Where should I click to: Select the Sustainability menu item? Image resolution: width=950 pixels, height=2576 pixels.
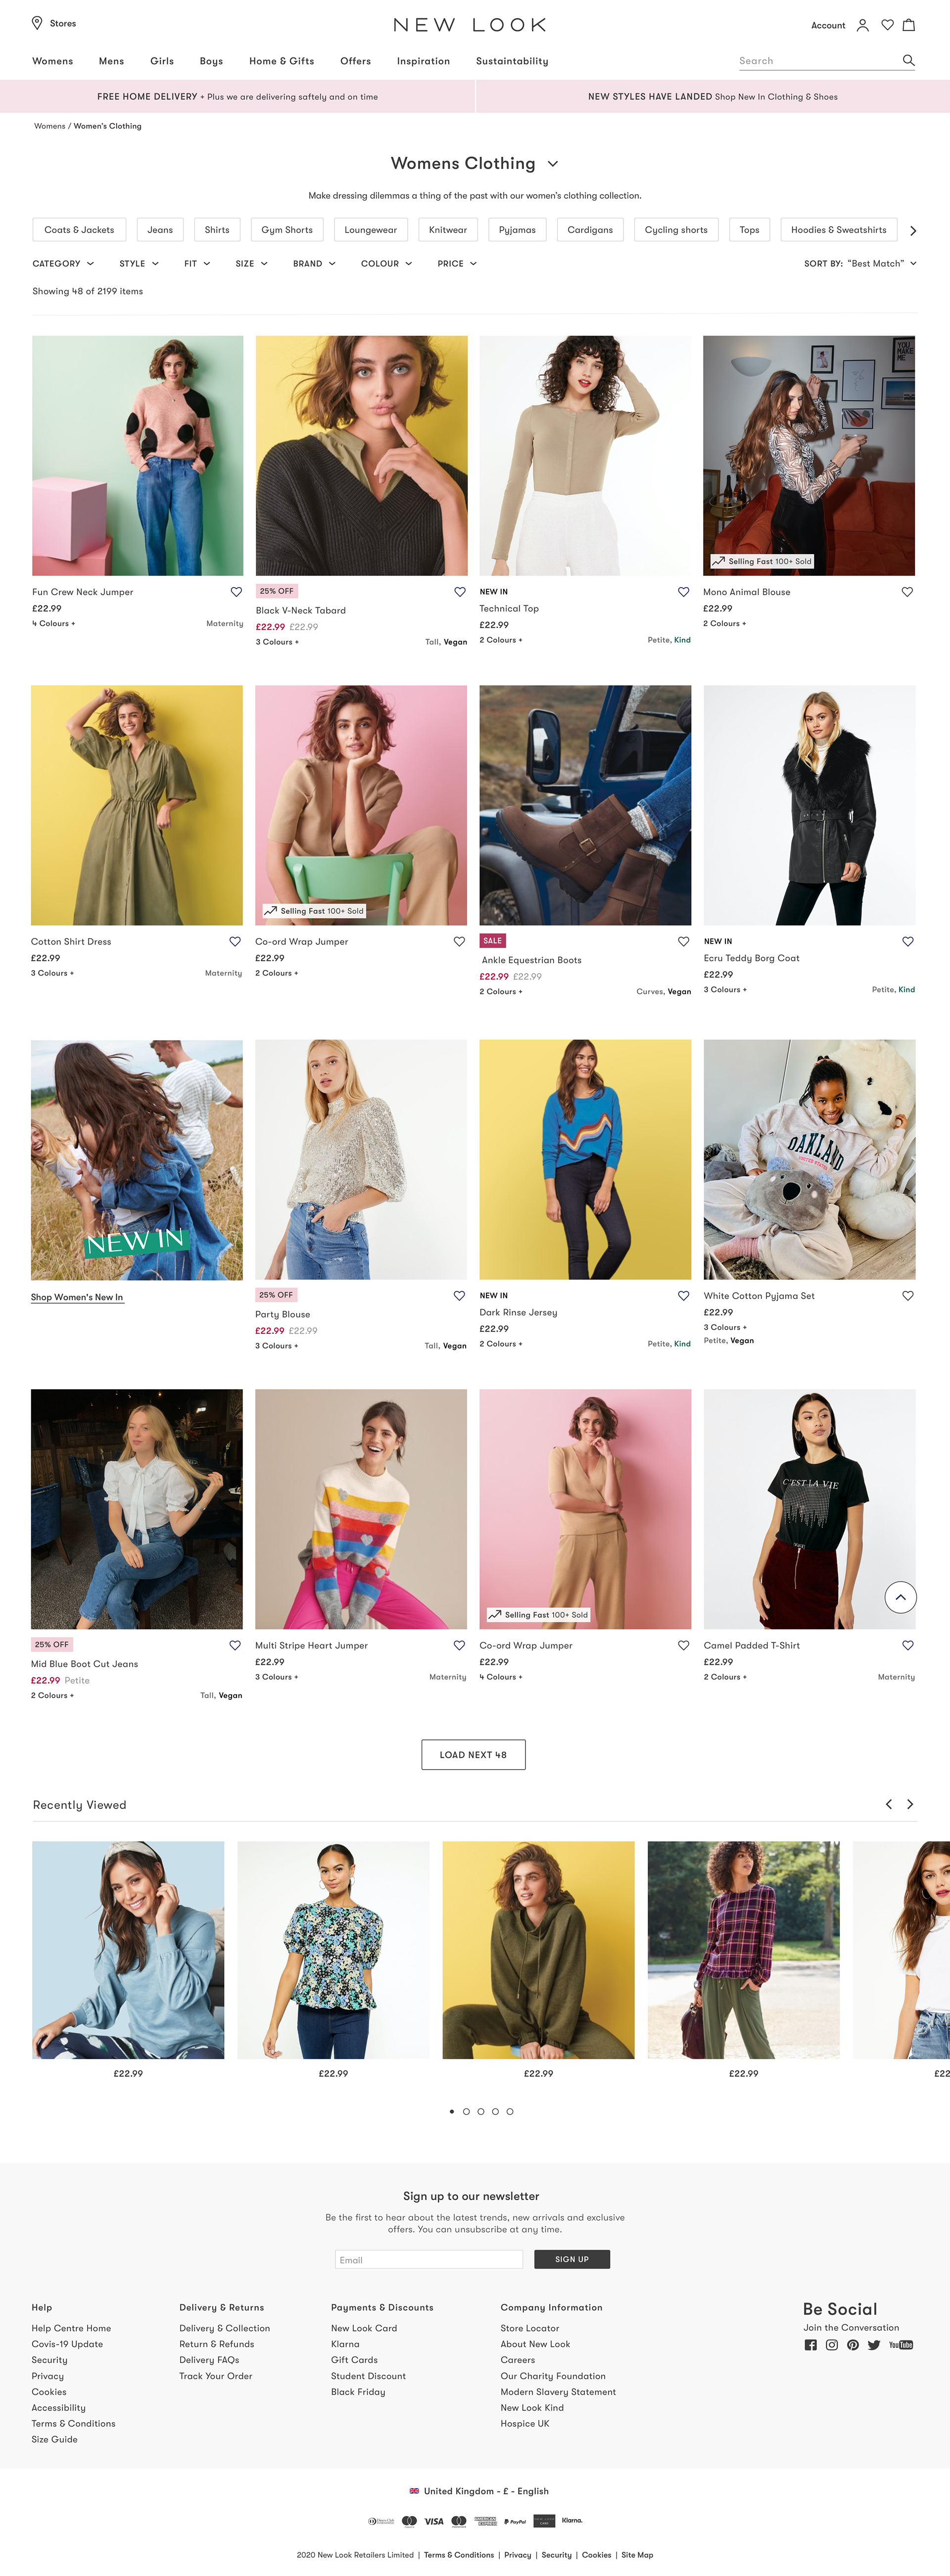(512, 61)
